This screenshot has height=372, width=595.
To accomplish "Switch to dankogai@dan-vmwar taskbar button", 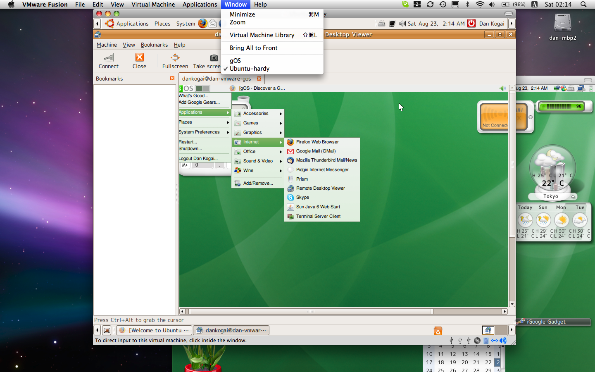I will pos(231,330).
